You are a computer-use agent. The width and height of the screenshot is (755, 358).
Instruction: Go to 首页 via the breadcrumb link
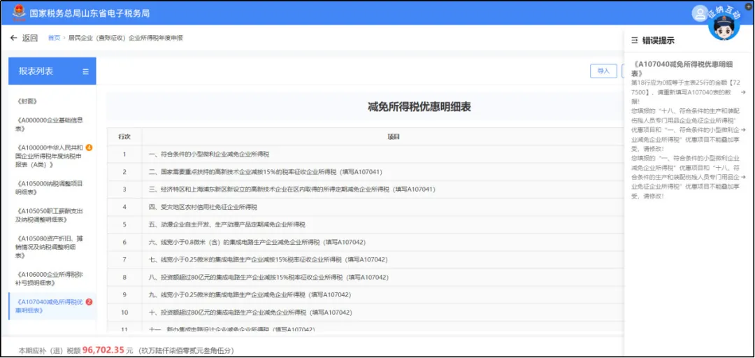[54, 38]
